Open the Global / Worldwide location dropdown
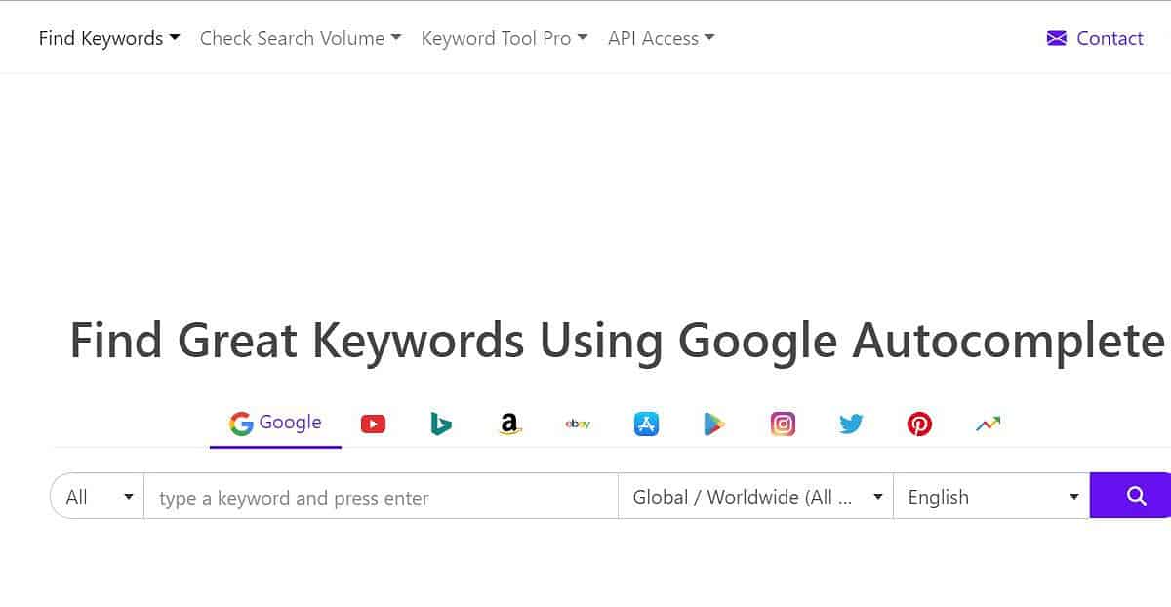The width and height of the screenshot is (1171, 607). (x=756, y=497)
